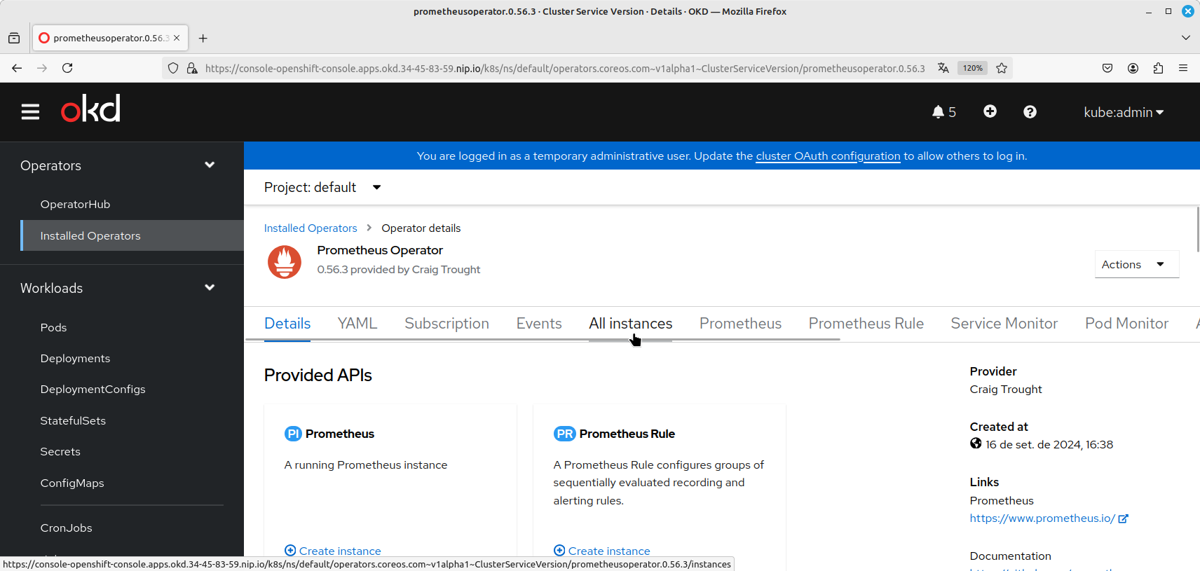Click the globe icon next to Created at date
This screenshot has height=571, width=1200.
tap(976, 443)
